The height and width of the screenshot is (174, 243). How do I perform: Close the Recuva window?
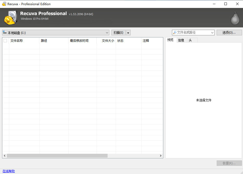click(237, 4)
